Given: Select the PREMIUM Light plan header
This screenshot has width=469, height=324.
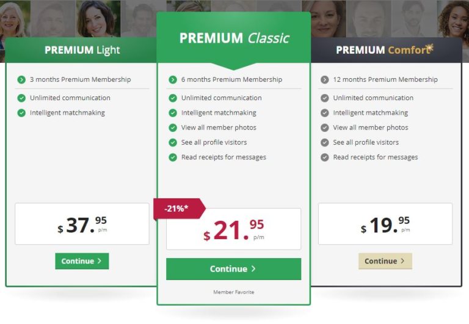Looking at the screenshot, I should click(x=81, y=50).
